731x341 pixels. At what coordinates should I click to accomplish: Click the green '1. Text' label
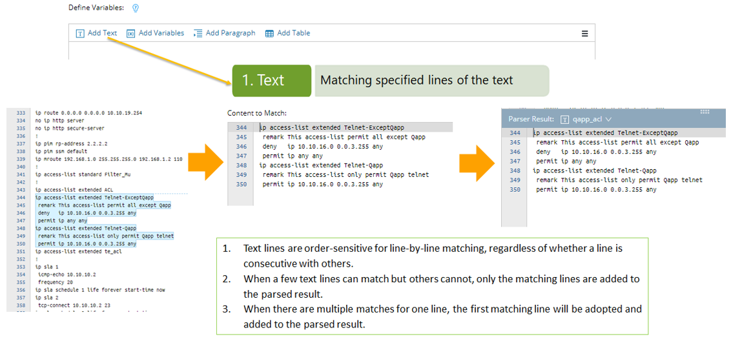(x=271, y=81)
